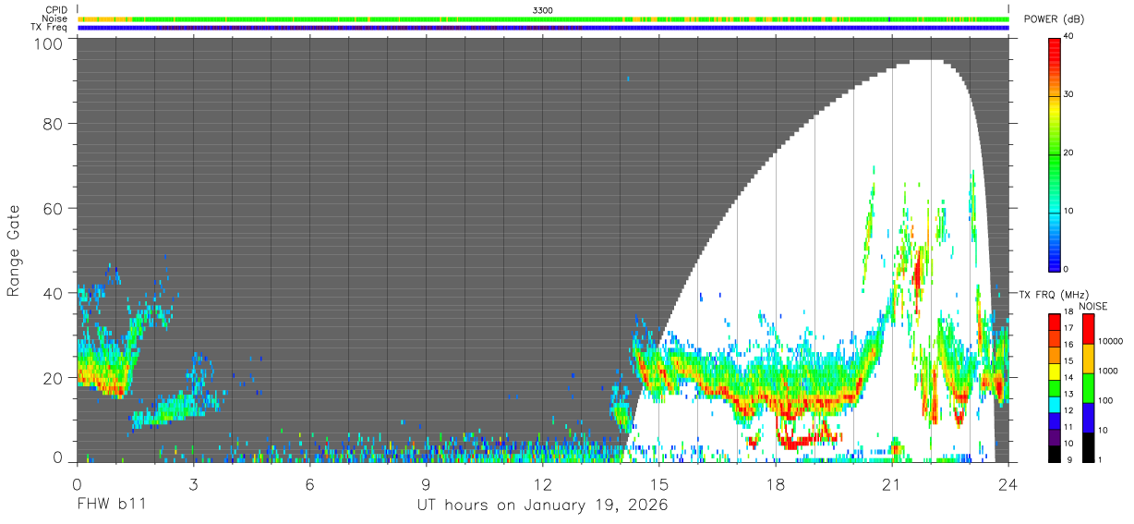Click the 9 label on TX FRQ scale
Image resolution: width=1134 pixels, height=524 pixels.
pos(1069,459)
